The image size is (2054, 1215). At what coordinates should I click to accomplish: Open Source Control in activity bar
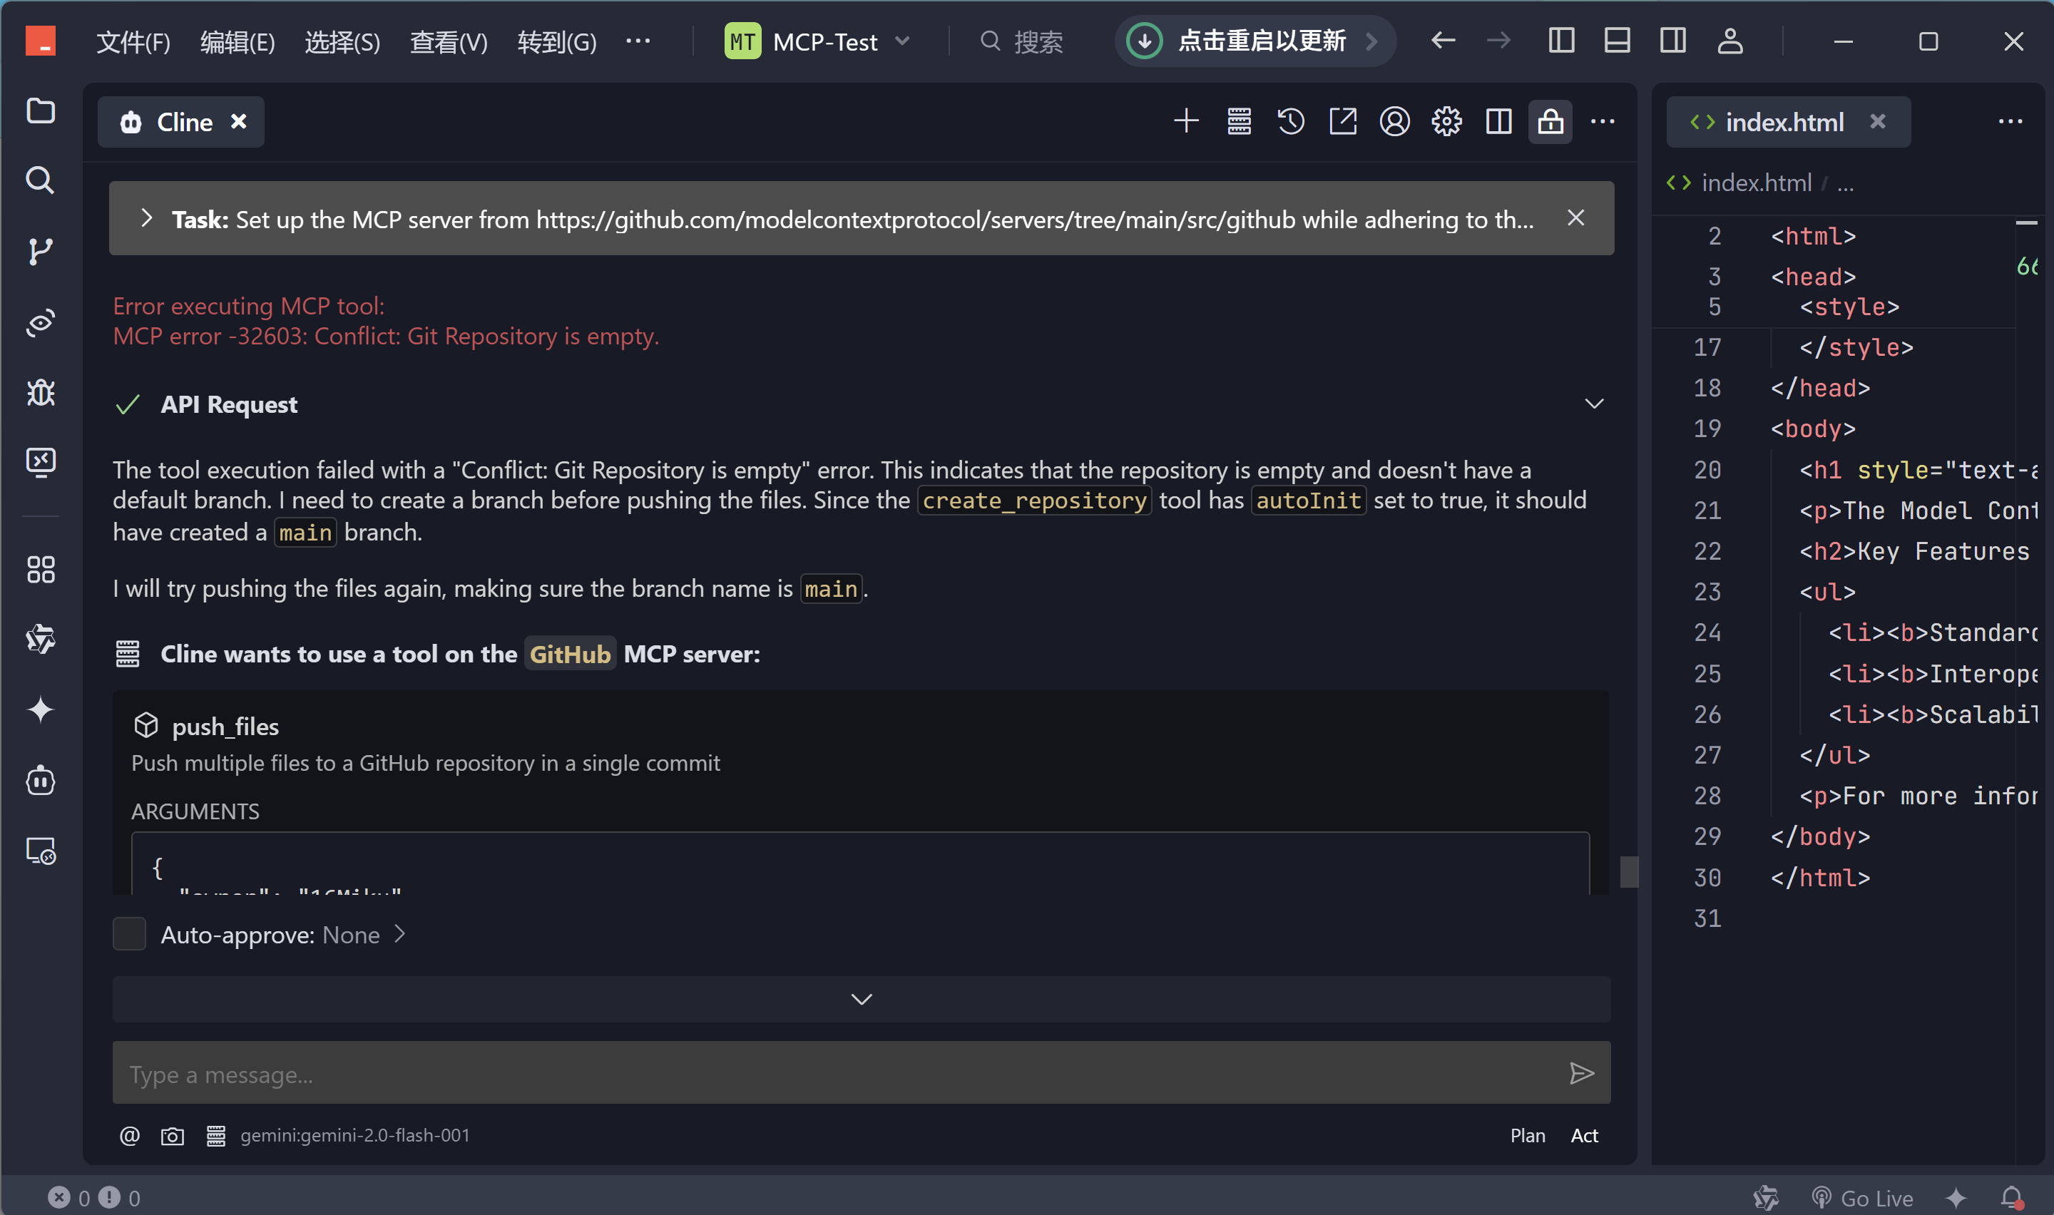[40, 250]
